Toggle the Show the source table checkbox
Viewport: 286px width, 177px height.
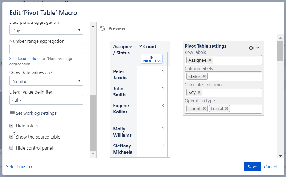point(11,137)
